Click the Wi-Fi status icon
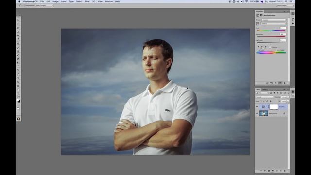The image size is (311, 175). coord(247,1)
